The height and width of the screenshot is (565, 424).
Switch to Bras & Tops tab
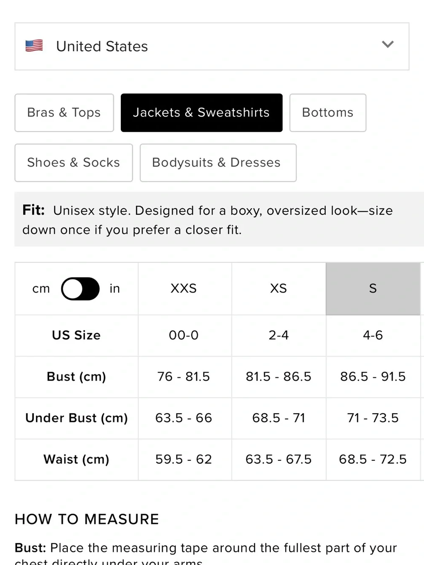pos(64,113)
